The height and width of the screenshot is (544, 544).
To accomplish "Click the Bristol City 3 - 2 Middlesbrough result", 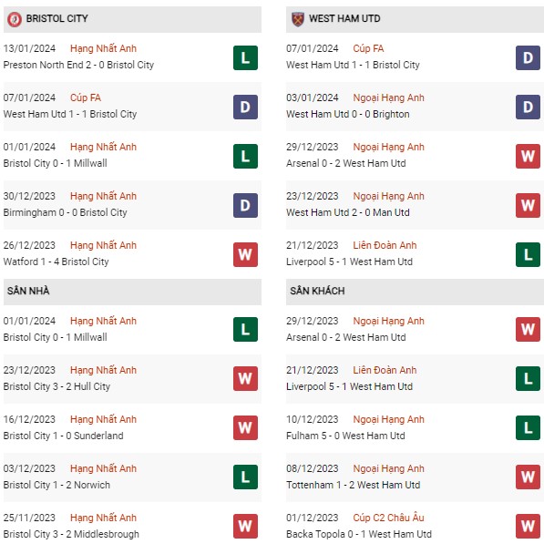I will [x=71, y=534].
